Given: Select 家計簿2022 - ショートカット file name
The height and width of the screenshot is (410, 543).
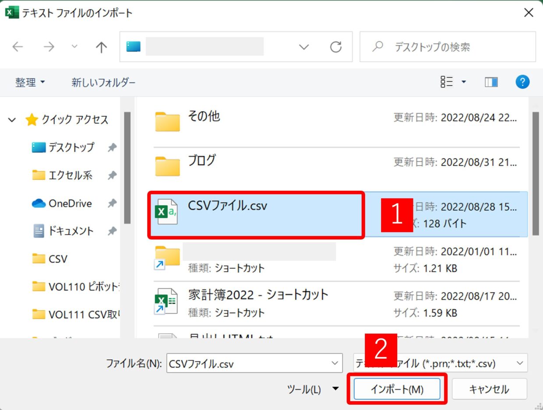Looking at the screenshot, I should (258, 294).
